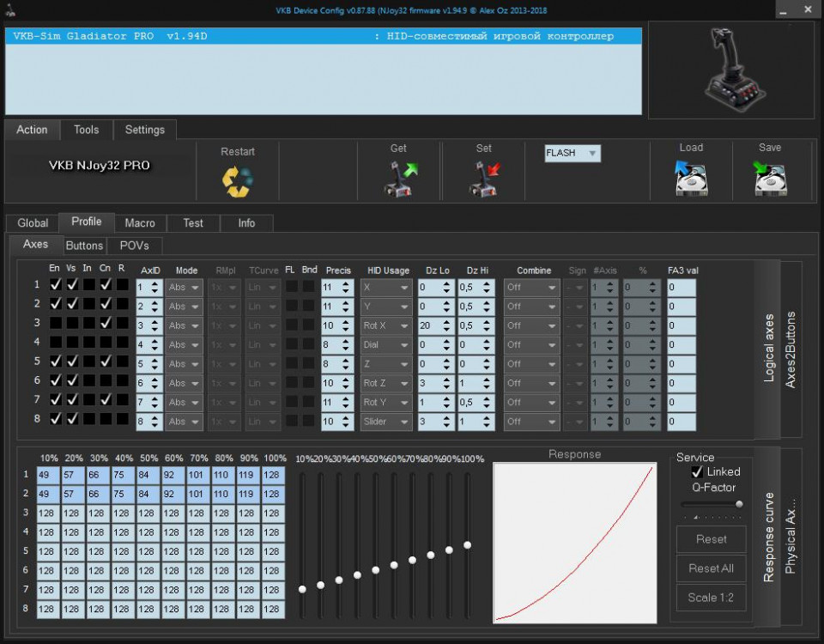Click curve row 2 100% cell 128
Screen dimensions: 824x644
pyautogui.click(x=273, y=495)
